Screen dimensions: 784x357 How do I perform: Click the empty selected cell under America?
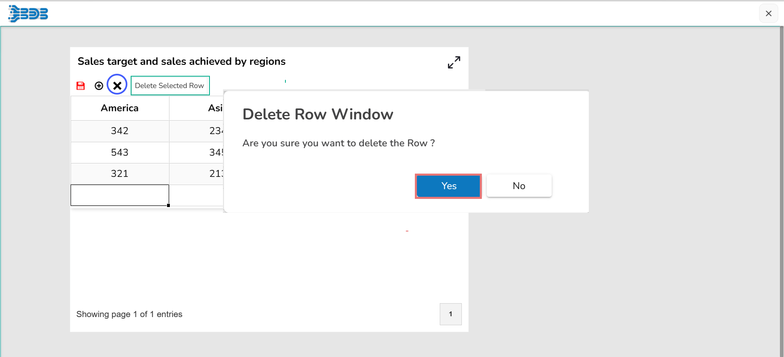tap(120, 195)
